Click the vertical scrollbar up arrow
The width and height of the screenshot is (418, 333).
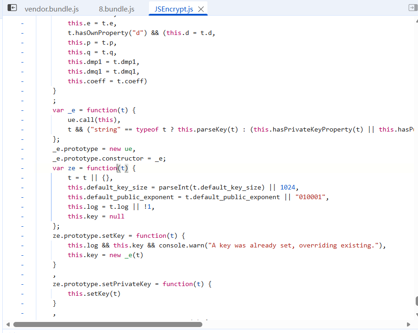[x=417, y=21]
